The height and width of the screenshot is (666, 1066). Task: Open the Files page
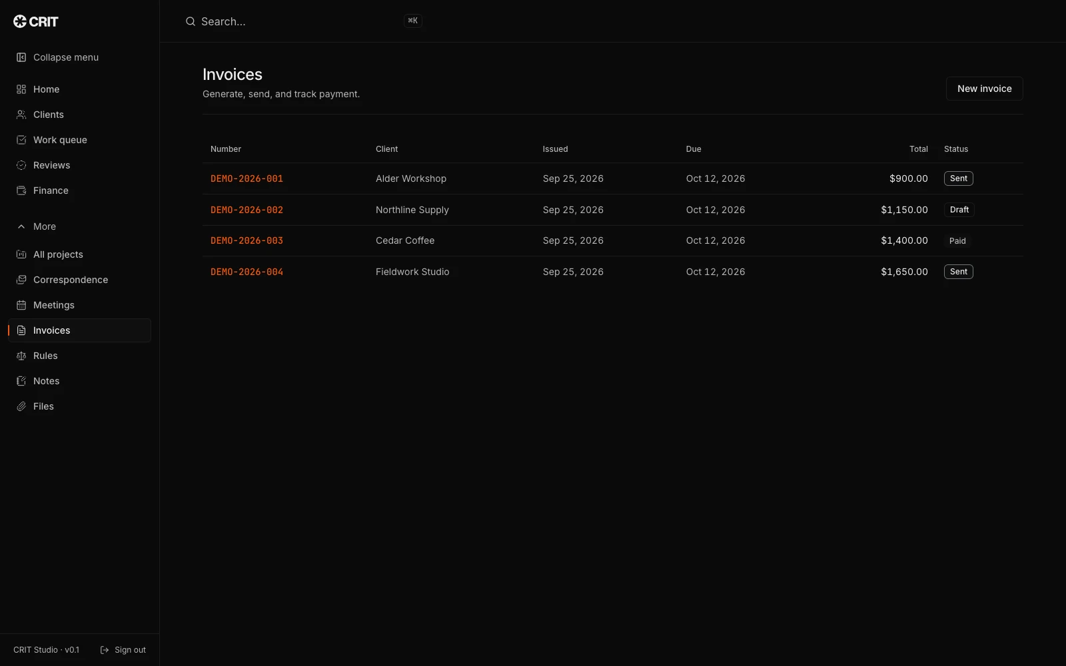coord(79,406)
